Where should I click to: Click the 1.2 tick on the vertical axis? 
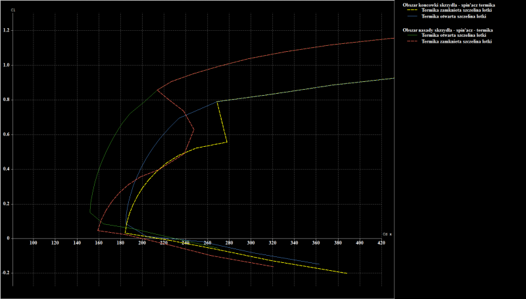pyautogui.click(x=6, y=31)
